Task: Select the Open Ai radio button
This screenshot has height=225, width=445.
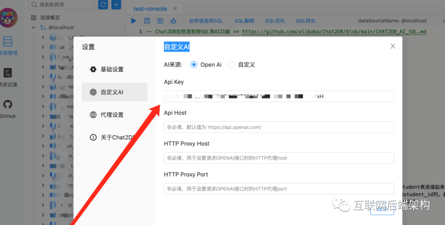Action: 194,65
